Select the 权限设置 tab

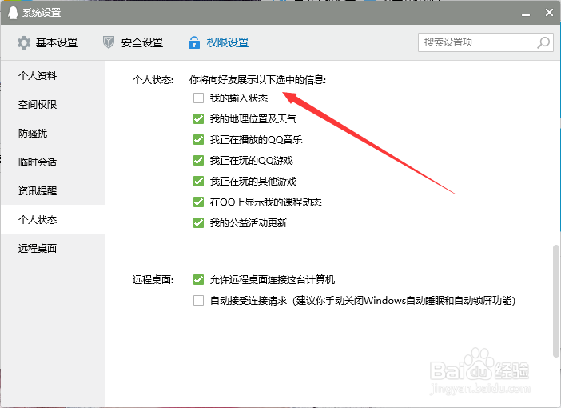click(219, 42)
